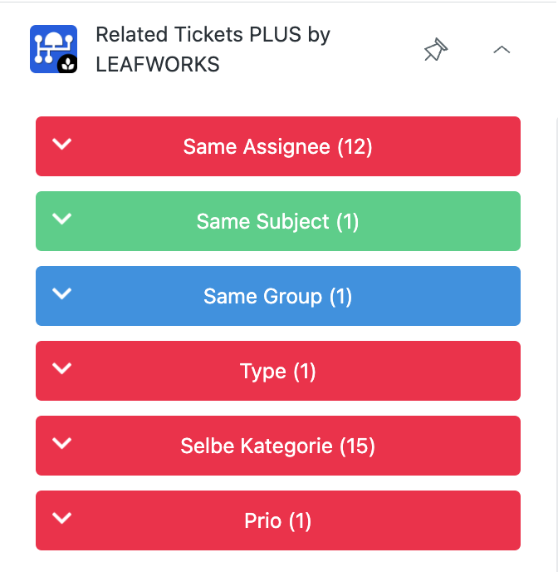Click the (12) count on Same Assignee

355,147
